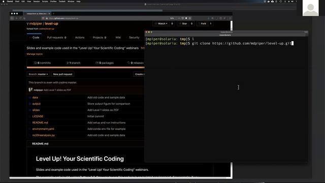325x183 pixels.
Task: Click the slides folder icon
Action: coord(30,110)
